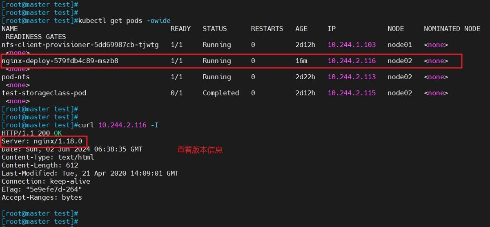
Task: Click the 'Accept-Ranges: bytes' line
Action: pos(42,197)
